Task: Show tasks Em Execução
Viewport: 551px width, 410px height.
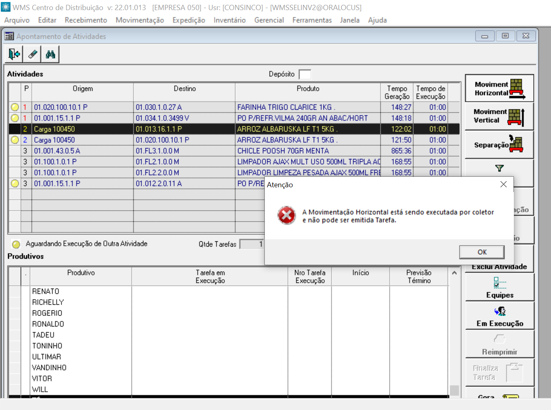Action: 500,316
